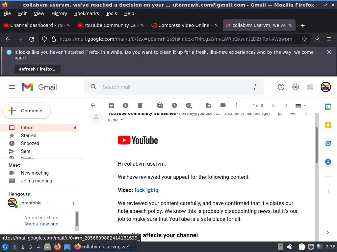Show search options filter icon
Viewport: 337px width, 252px height.
point(254,87)
